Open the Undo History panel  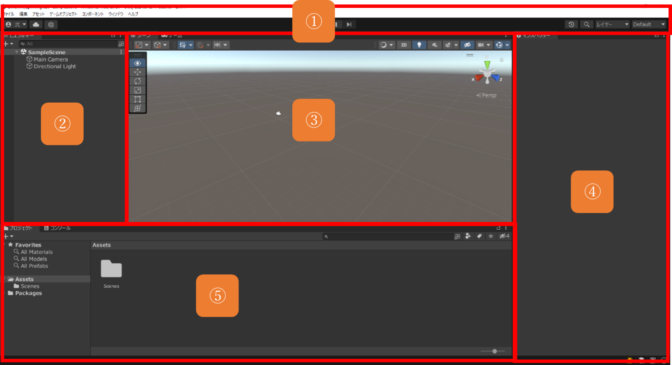click(571, 24)
